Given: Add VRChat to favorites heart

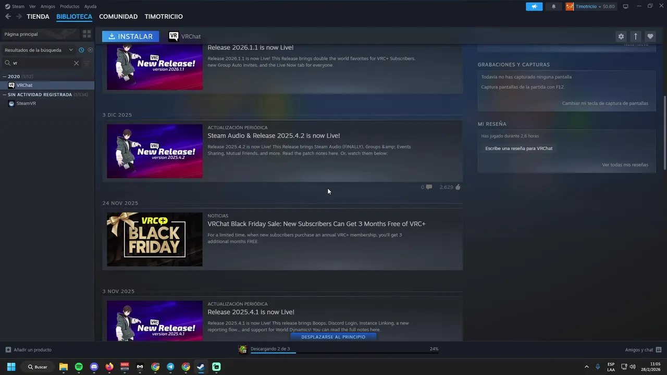Looking at the screenshot, I should (x=650, y=36).
